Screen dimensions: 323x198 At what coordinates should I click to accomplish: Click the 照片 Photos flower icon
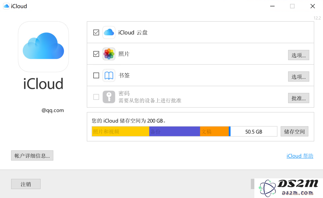tap(109, 54)
